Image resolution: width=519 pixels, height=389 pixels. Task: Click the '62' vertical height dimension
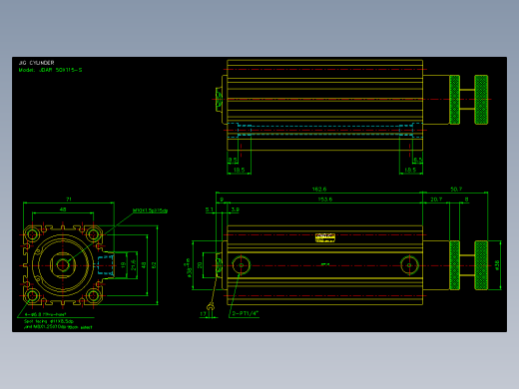pyautogui.click(x=154, y=265)
